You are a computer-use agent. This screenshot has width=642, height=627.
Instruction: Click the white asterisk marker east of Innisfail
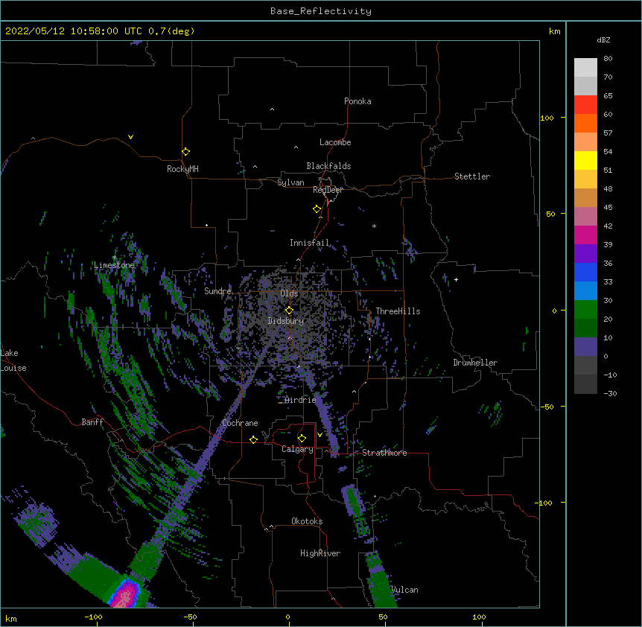374,226
